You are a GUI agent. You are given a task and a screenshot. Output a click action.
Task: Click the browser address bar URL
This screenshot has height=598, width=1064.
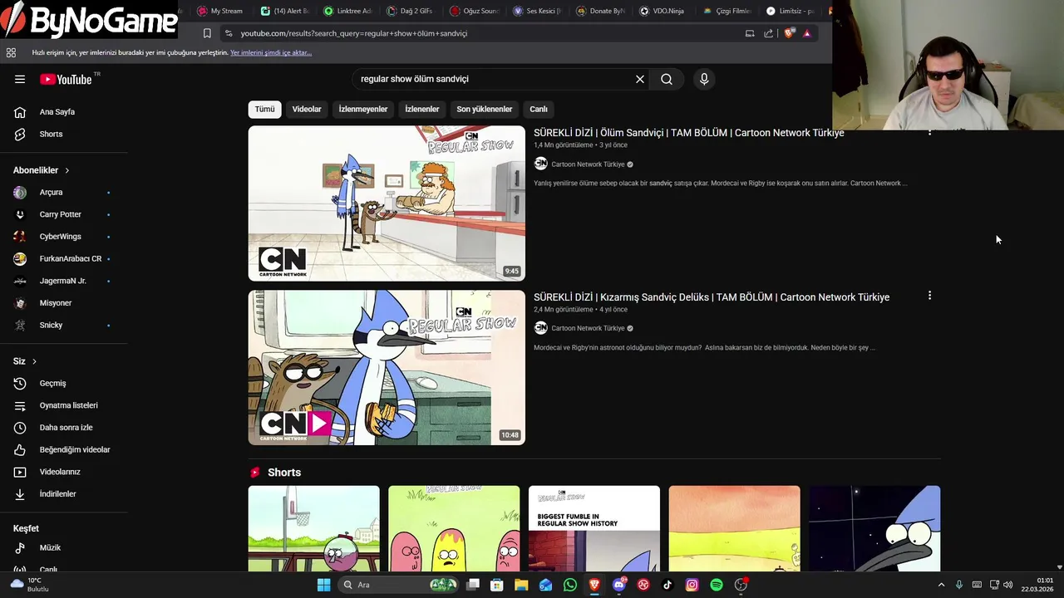[x=354, y=33]
